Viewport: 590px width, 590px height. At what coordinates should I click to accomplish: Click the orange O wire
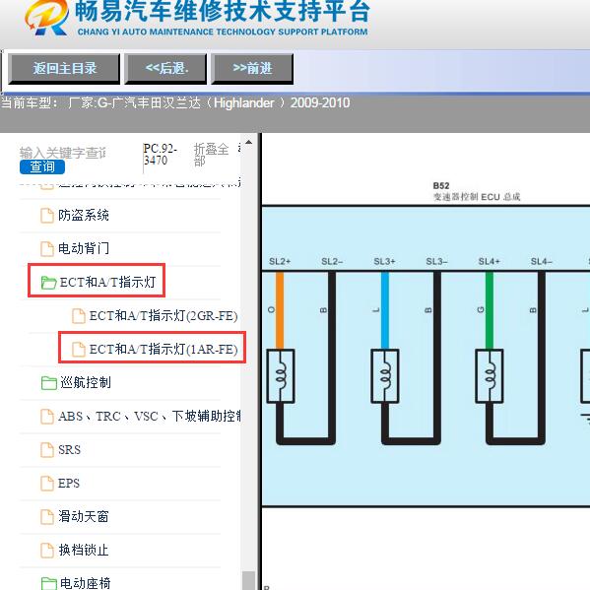point(280,310)
